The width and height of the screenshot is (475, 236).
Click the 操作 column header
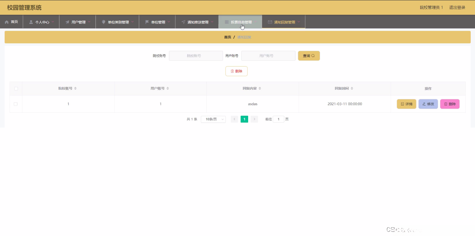428,88
